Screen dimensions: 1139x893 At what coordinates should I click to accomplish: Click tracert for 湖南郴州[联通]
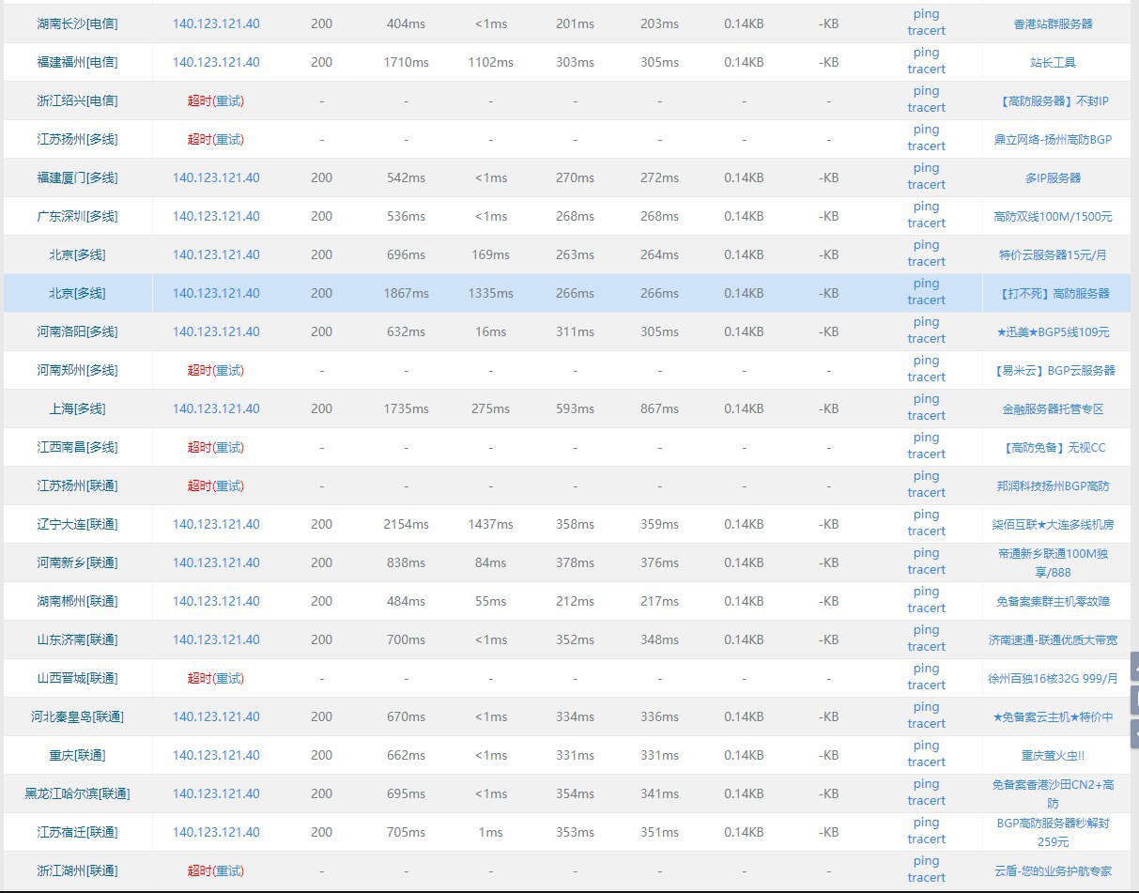point(926,608)
